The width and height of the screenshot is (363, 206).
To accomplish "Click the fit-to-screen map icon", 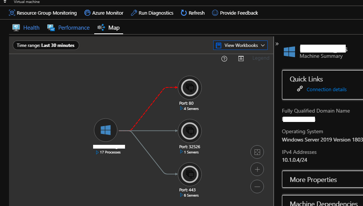I will (257, 152).
